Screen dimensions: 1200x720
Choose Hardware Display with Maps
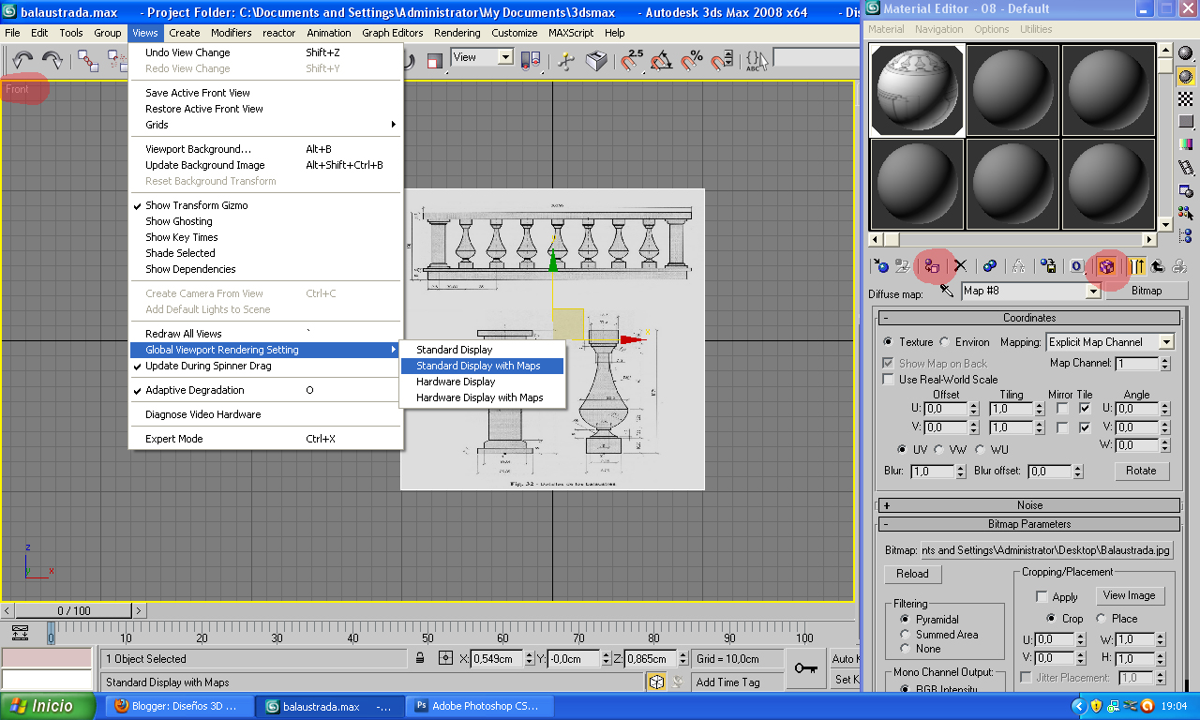click(483, 397)
